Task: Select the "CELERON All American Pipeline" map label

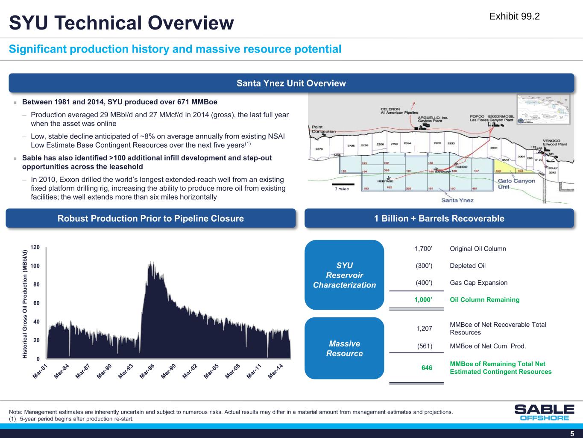Action: click(399, 110)
